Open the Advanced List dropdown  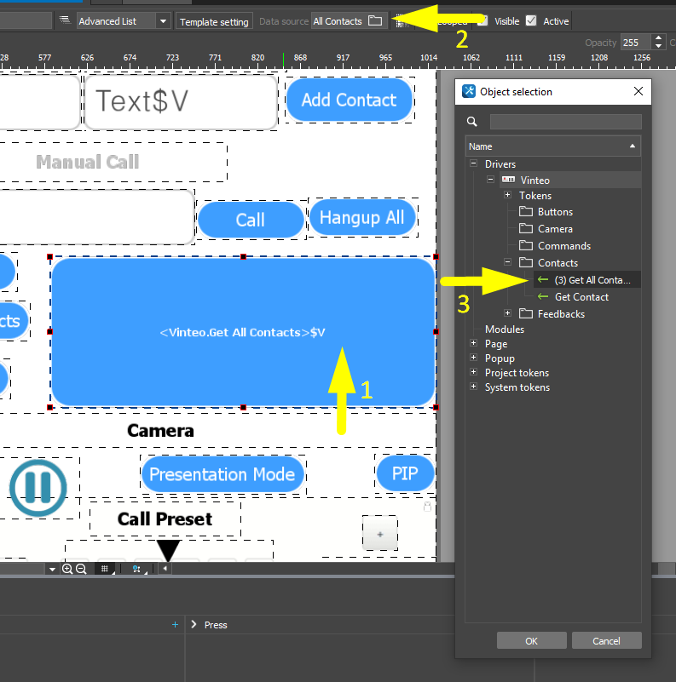[x=163, y=21]
